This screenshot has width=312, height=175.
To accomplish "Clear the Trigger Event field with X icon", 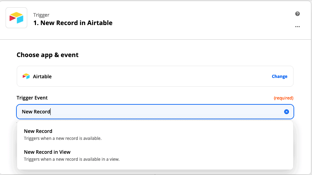I will 286,112.
